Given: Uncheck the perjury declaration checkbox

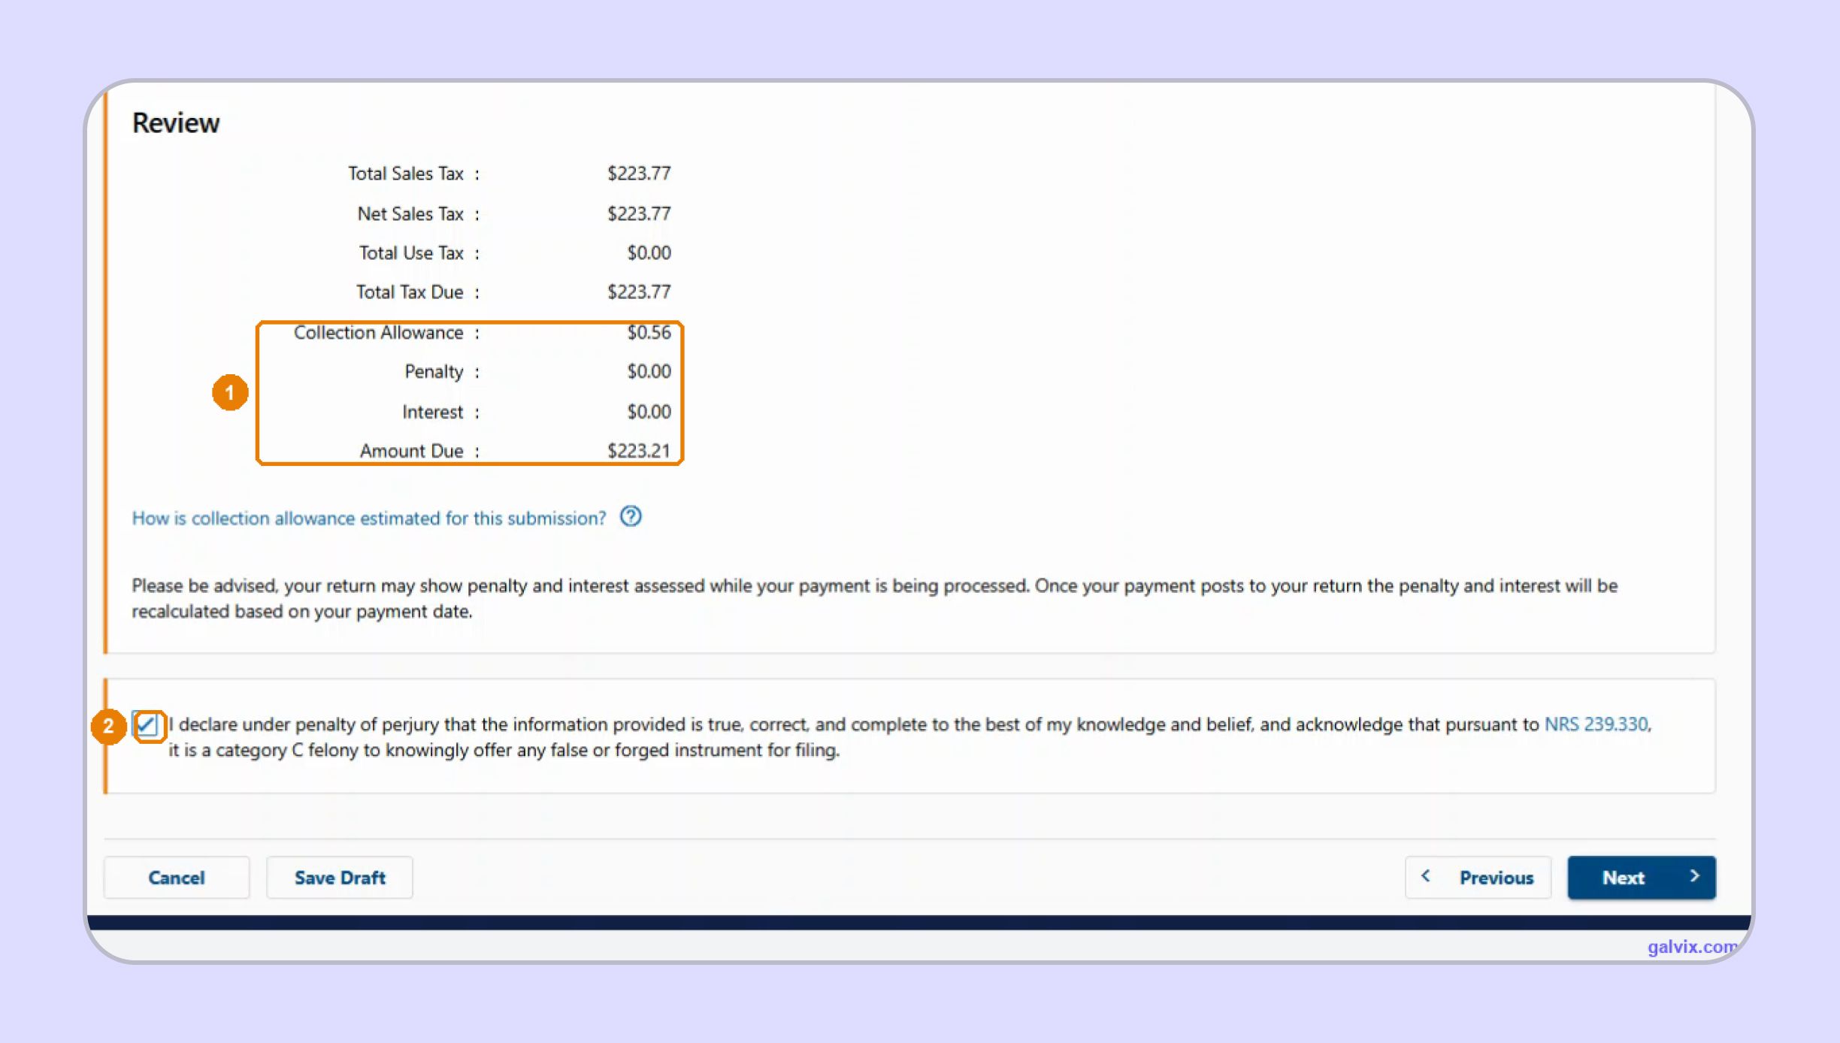Looking at the screenshot, I should (x=147, y=725).
